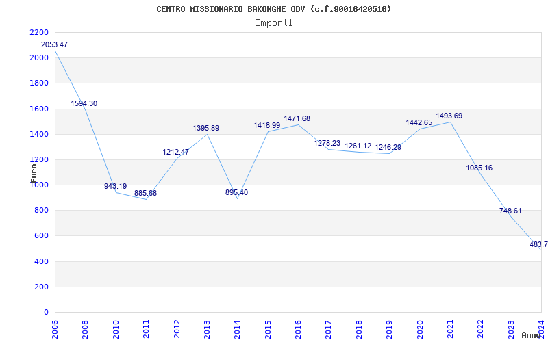Click the 895.40 data label
Viewport: 548px width, 342px height.
(x=236, y=192)
